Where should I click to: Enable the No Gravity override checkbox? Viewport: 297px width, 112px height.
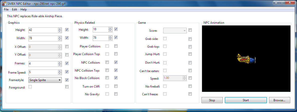coord(116,94)
